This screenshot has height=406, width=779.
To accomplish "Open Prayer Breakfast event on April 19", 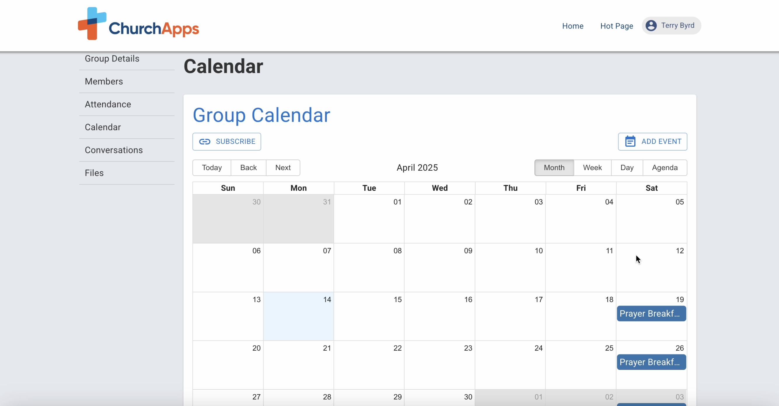I will coord(651,313).
